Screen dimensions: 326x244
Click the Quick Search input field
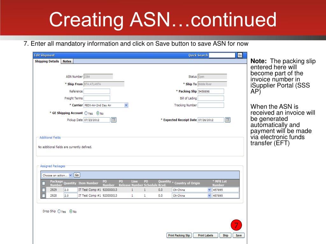click(222, 55)
